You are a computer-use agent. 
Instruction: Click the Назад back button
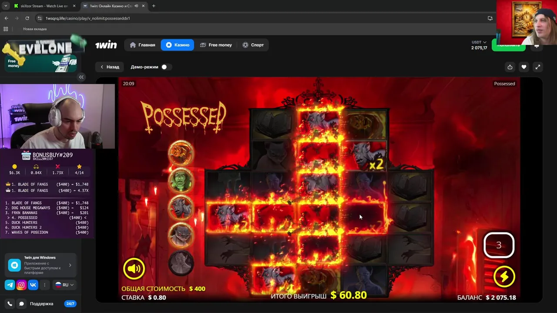point(110,67)
